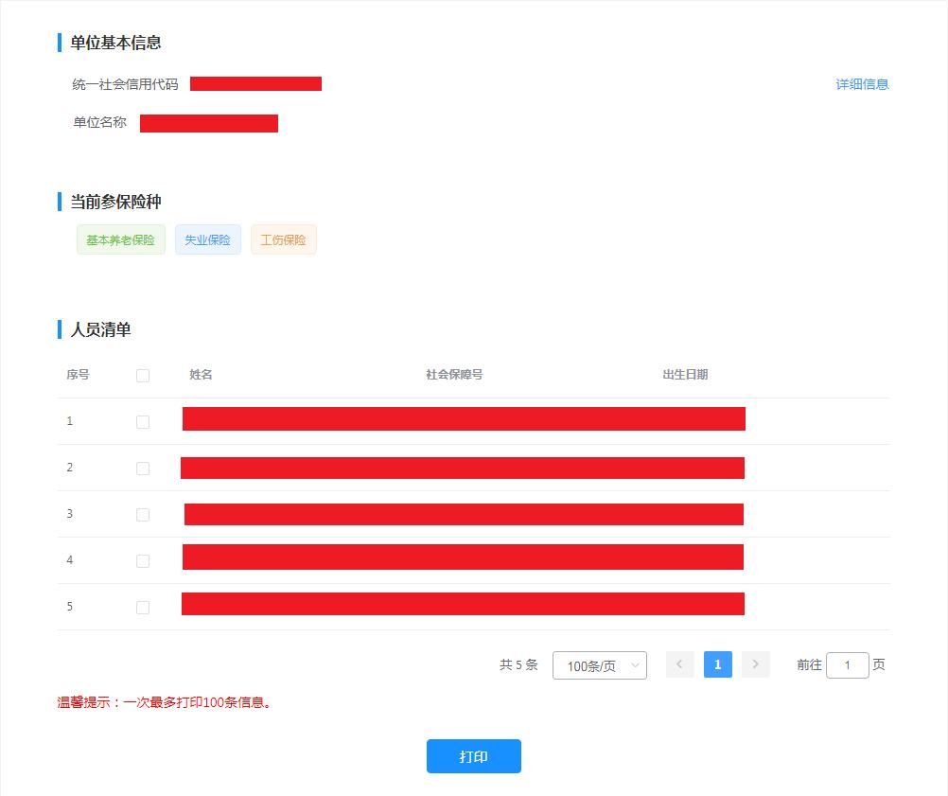Click the 社会保障号 column header
The width and height of the screenshot is (948, 796).
(x=453, y=375)
